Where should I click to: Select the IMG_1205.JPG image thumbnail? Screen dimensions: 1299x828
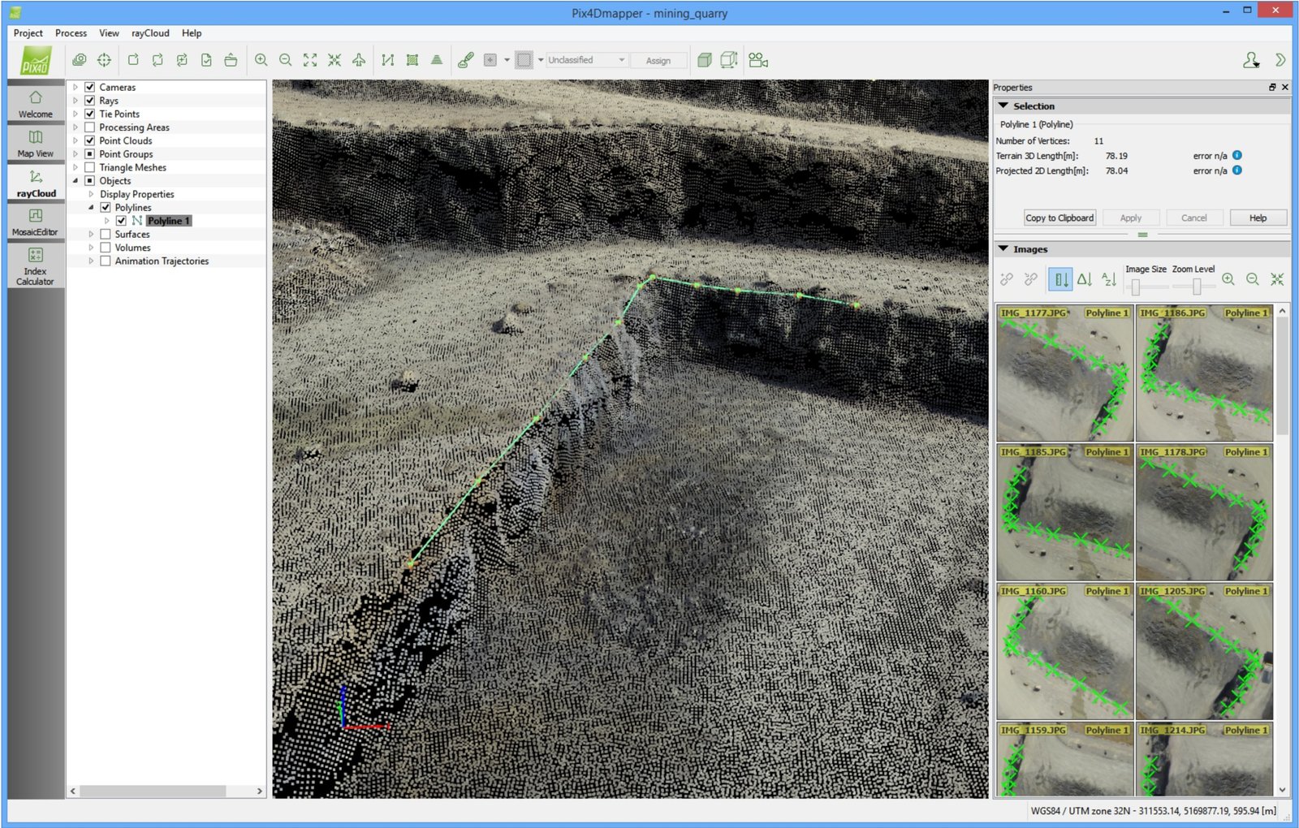tap(1204, 651)
